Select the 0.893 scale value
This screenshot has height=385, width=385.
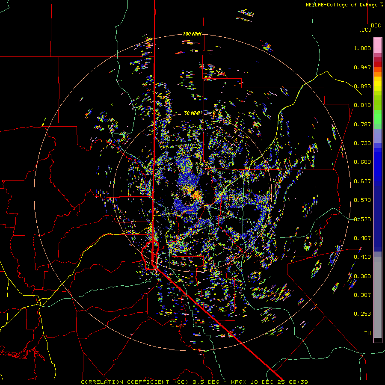coord(362,86)
